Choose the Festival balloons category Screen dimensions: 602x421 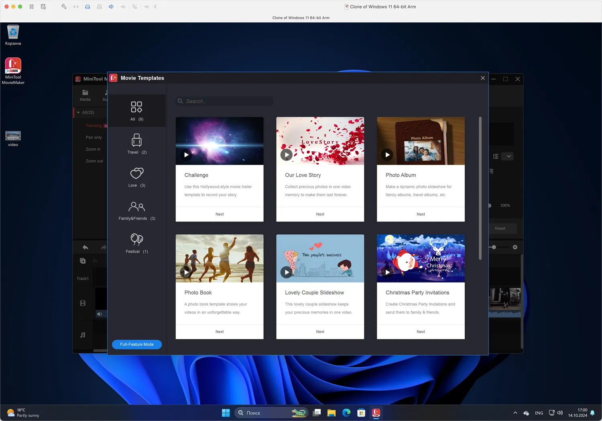click(x=136, y=240)
